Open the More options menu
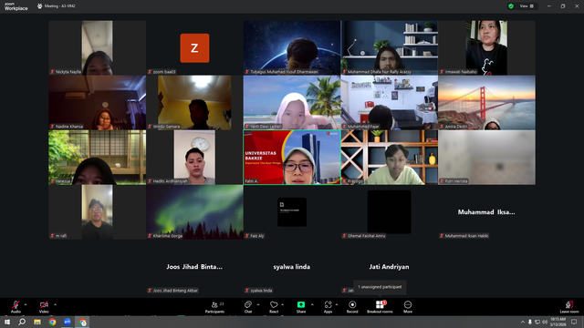 pos(408,307)
